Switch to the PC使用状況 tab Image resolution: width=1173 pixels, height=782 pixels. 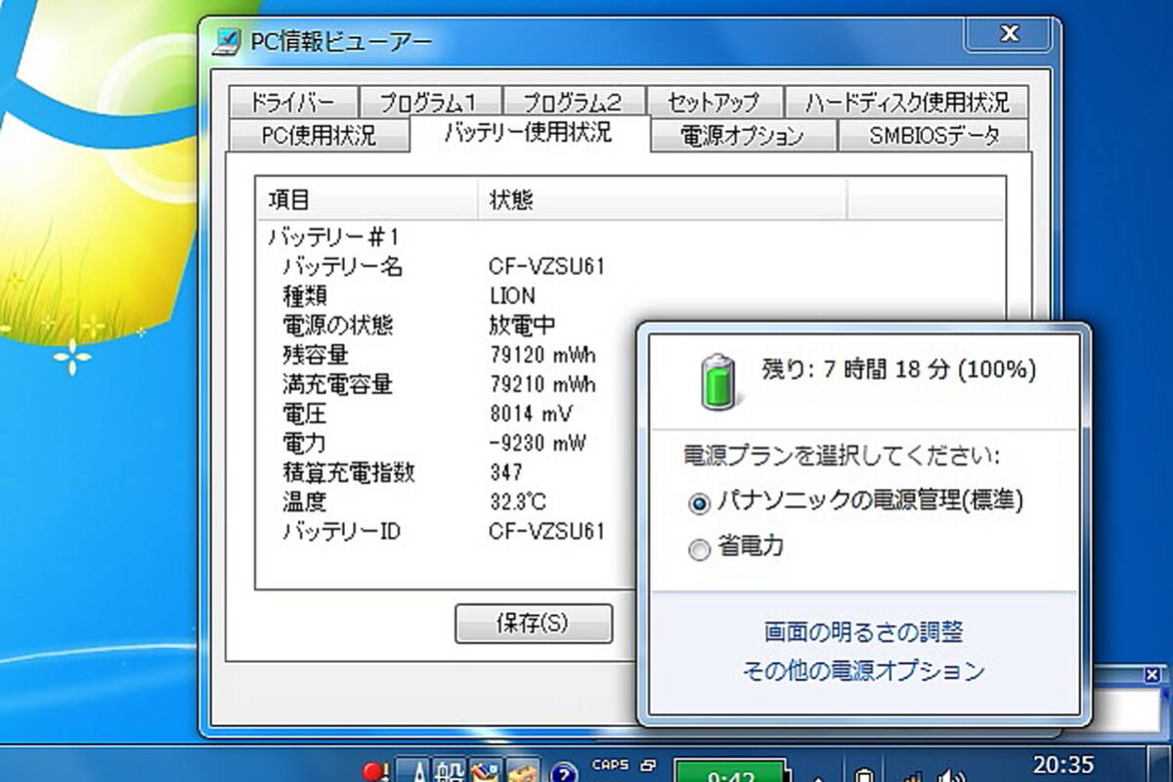319,135
